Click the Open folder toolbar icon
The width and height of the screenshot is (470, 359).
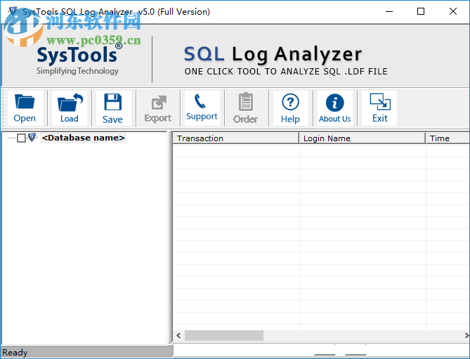25,108
